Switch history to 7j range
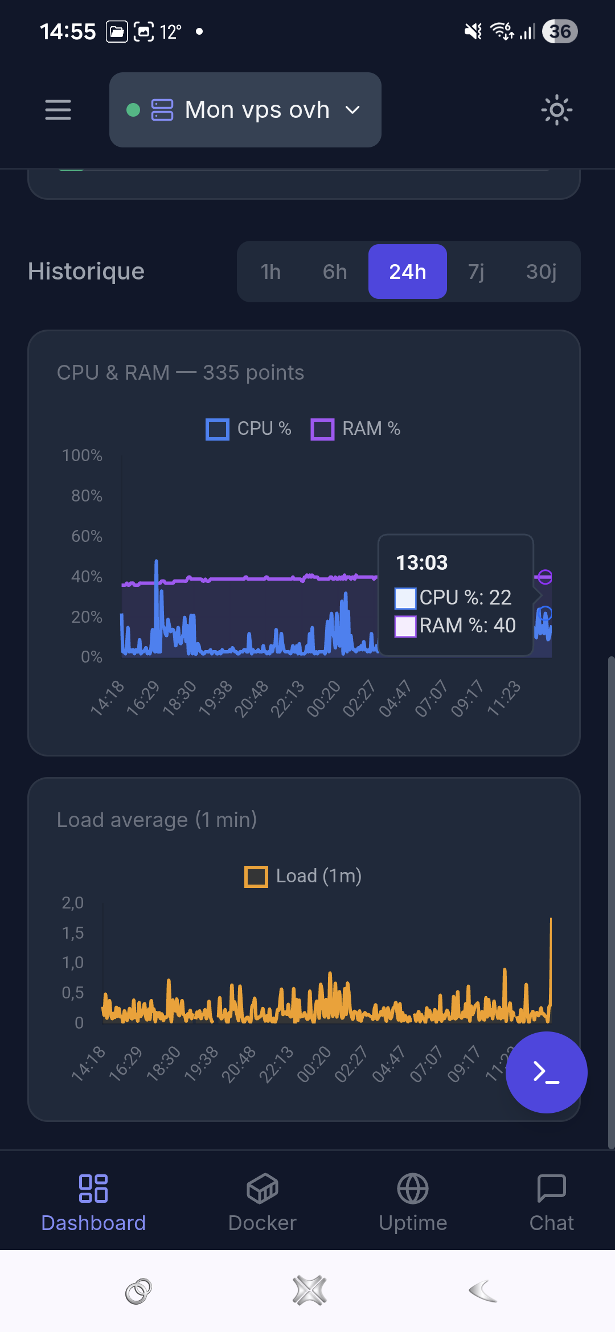615x1332 pixels. [x=476, y=272]
